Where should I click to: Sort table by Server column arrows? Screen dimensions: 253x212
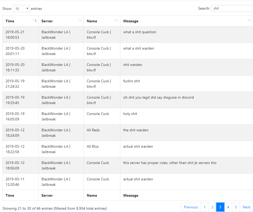[80, 20]
